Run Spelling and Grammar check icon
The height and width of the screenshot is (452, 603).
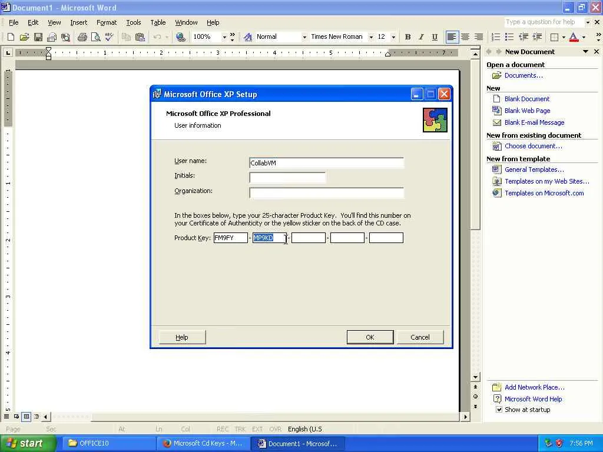click(x=109, y=37)
